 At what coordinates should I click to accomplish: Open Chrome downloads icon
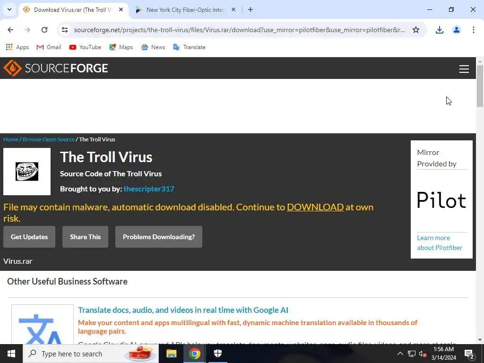(x=439, y=30)
